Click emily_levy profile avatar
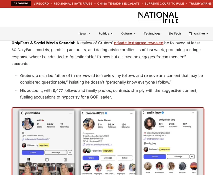Image resolution: width=213 pixels, height=175 pixels. pyautogui.click(x=150, y=123)
